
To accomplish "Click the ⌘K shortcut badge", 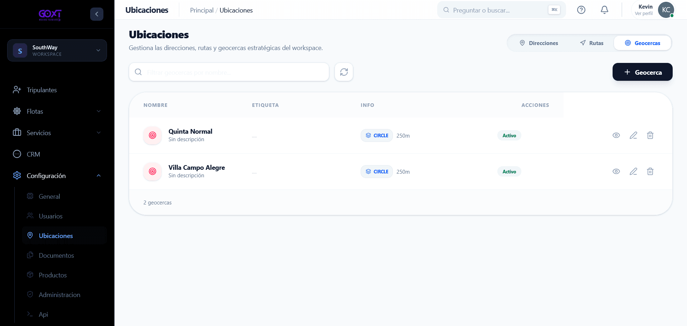I will [554, 10].
